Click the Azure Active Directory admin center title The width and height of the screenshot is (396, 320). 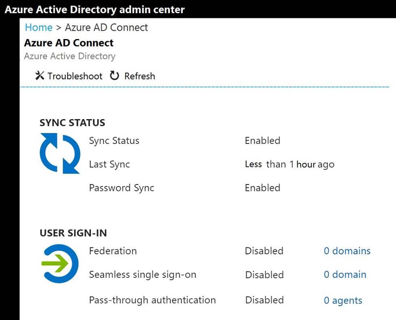94,9
